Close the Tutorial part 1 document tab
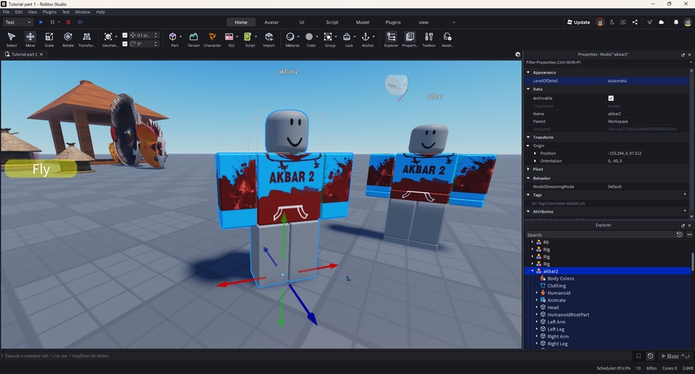The image size is (695, 374). (x=41, y=54)
